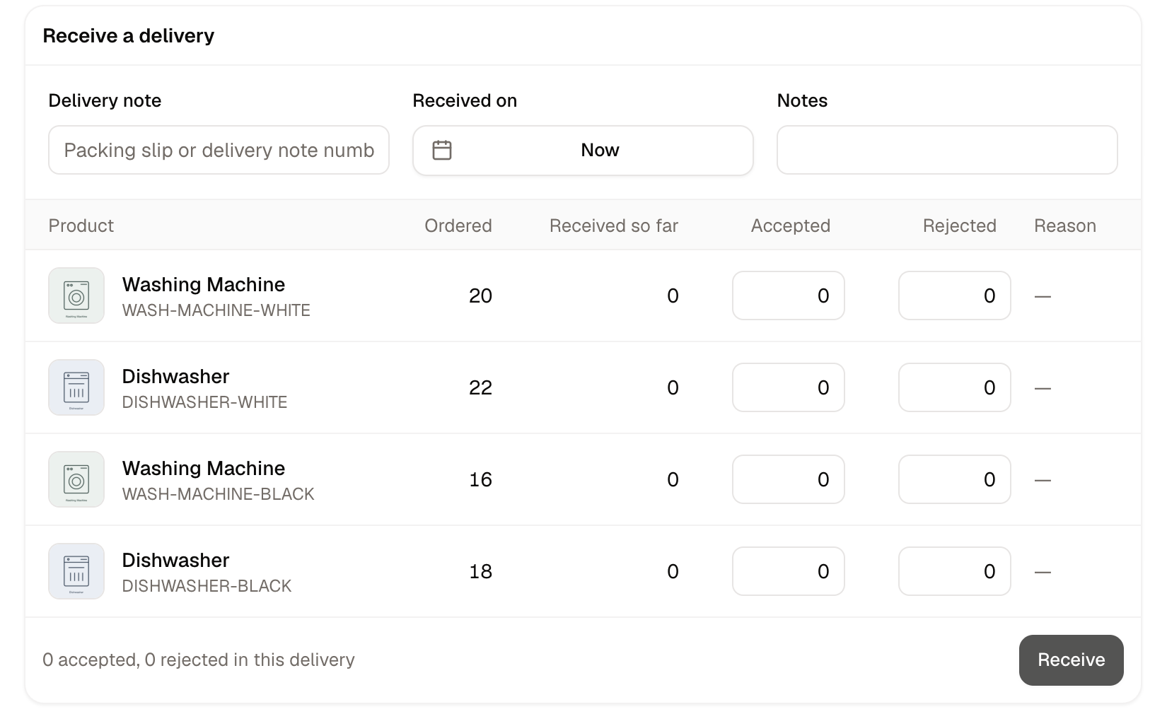
Task: Focus the Notes input field
Action: [x=947, y=150]
